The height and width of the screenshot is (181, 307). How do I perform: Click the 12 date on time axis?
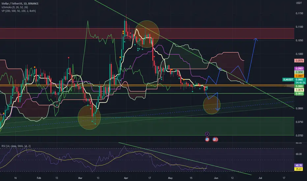tap(232, 178)
